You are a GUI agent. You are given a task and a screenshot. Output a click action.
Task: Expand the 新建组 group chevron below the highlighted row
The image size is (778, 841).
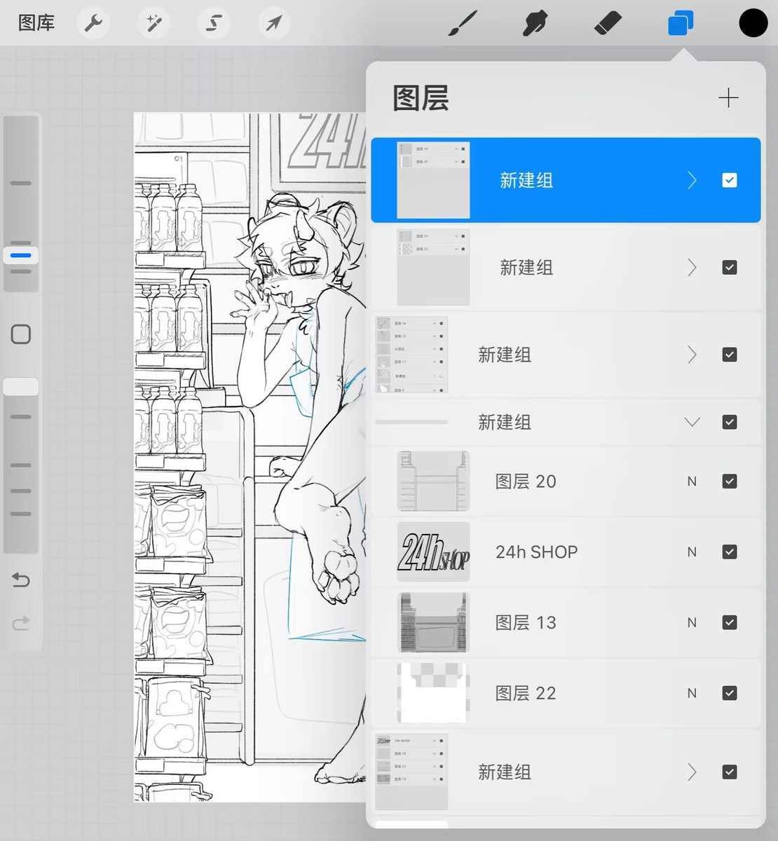click(692, 267)
